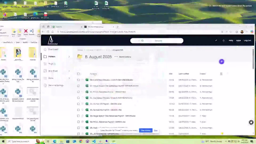Click the sync arrows icon in header
Image resolution: width=256 pixels, height=144 pixels.
(216, 41)
